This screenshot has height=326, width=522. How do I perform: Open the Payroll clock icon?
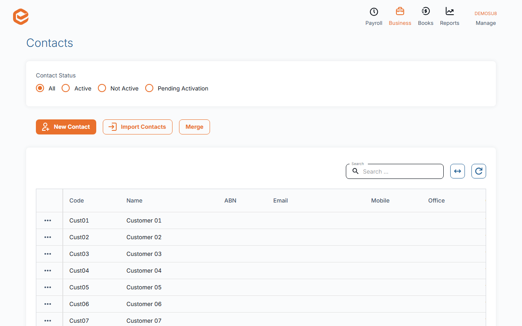click(x=374, y=11)
